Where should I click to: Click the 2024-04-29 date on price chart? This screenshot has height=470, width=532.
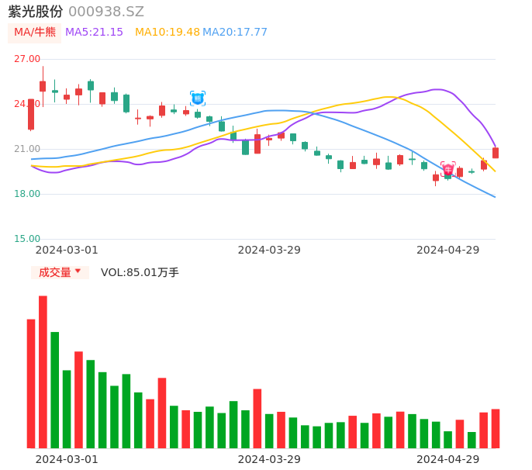[x=448, y=250]
